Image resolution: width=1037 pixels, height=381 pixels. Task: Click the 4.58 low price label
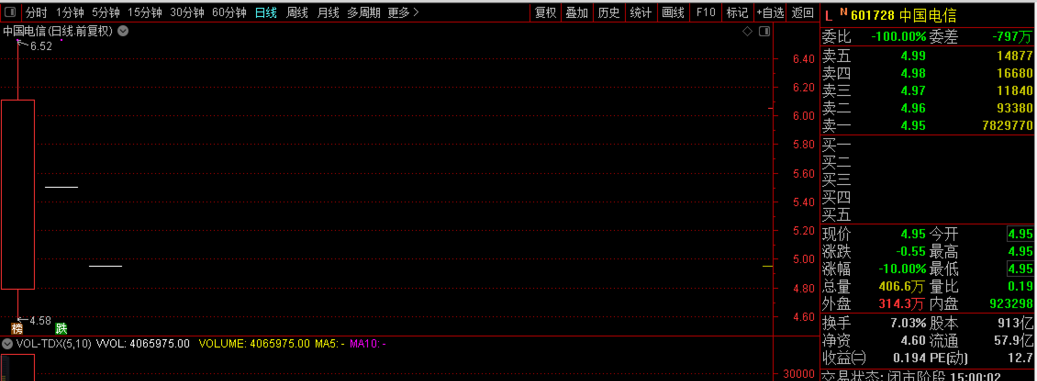pos(40,320)
